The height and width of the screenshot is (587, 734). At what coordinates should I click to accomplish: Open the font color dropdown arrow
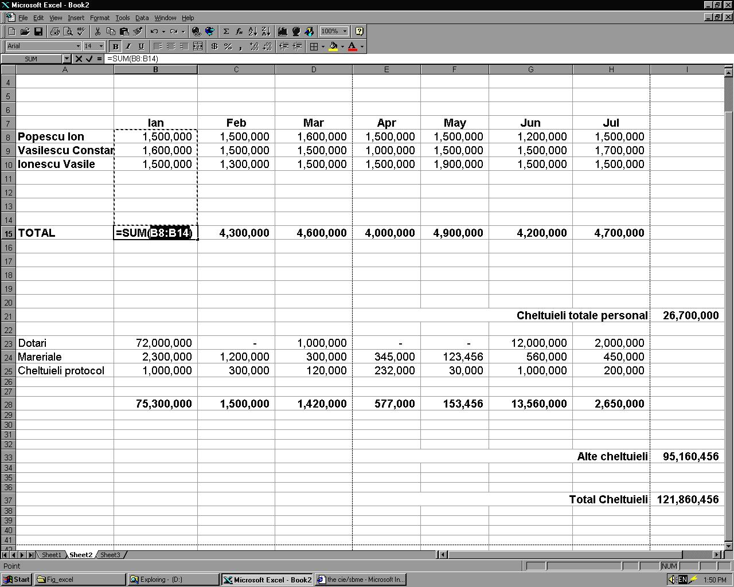[362, 46]
